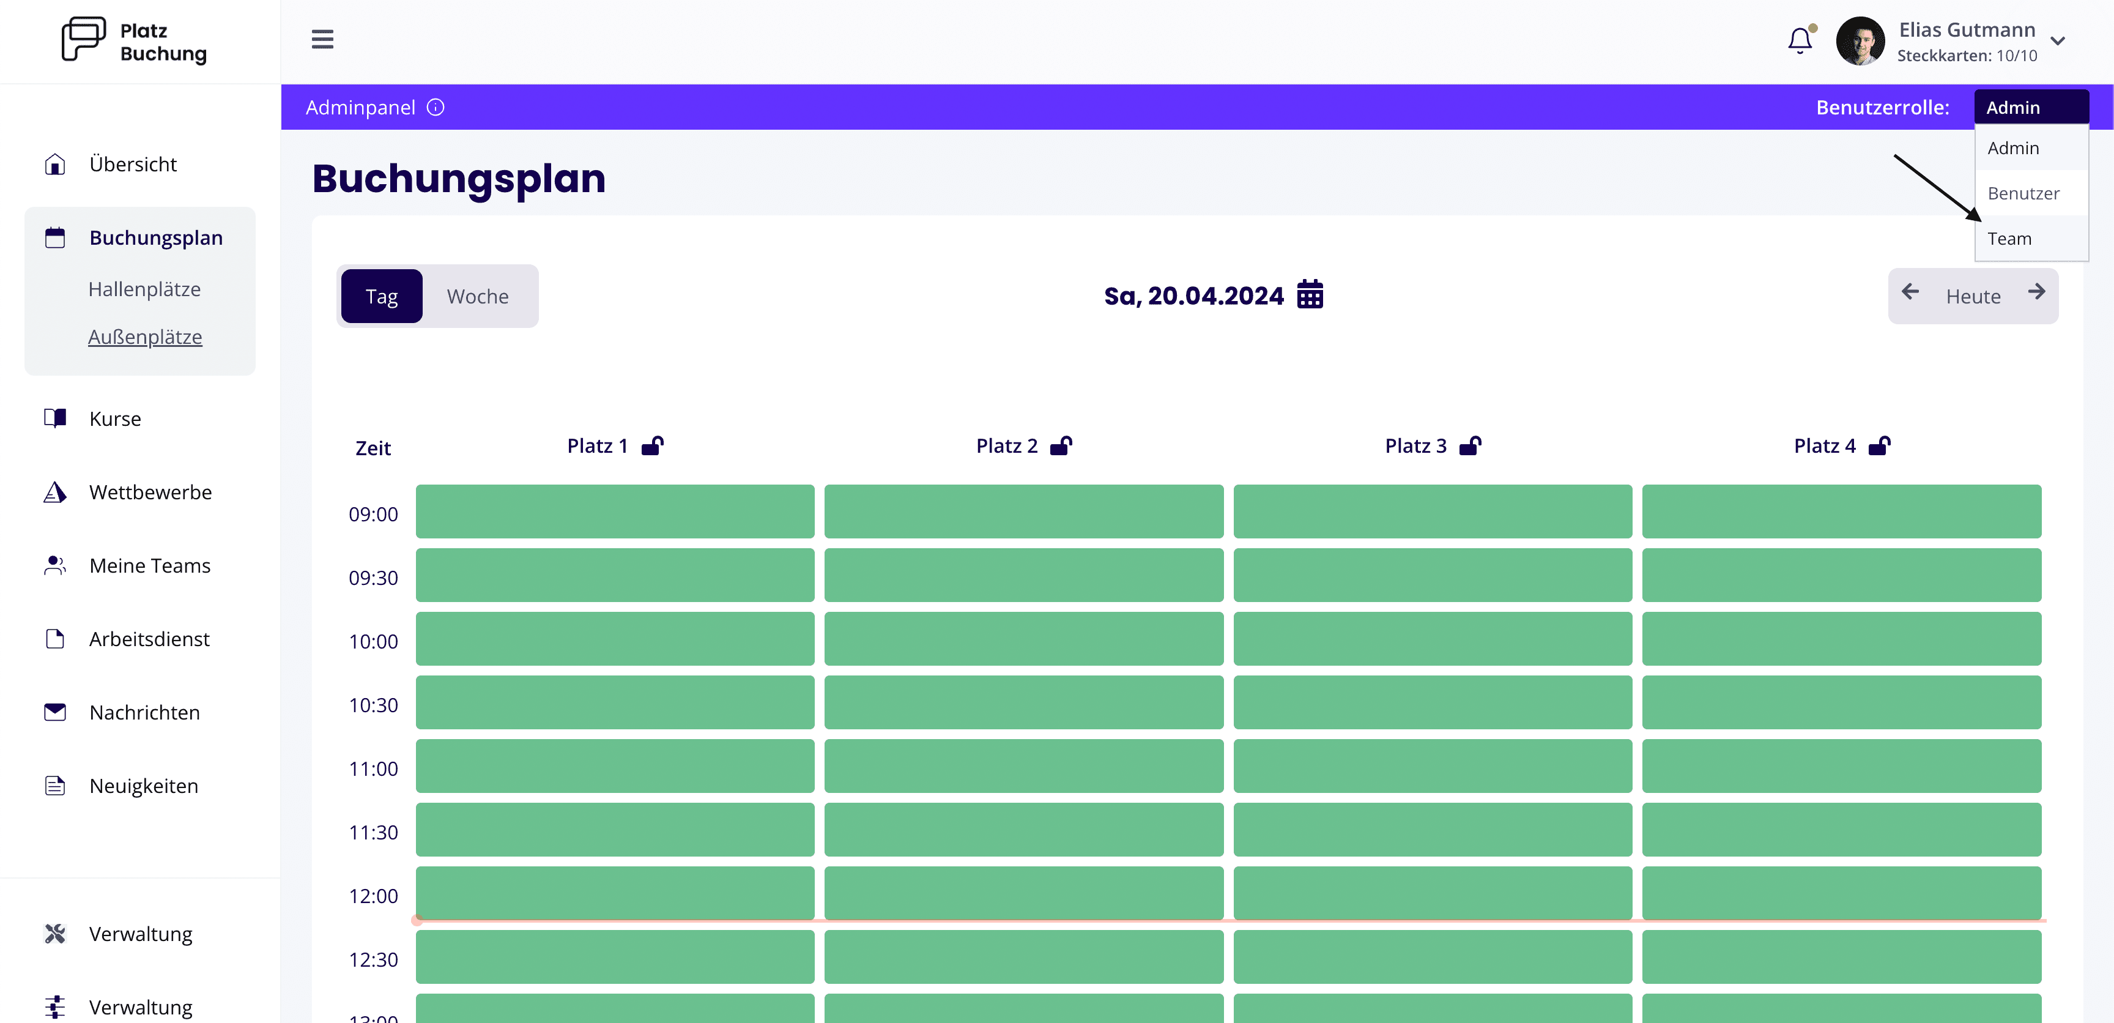The width and height of the screenshot is (2114, 1023).
Task: Open Nachrichten section
Action: 144,712
